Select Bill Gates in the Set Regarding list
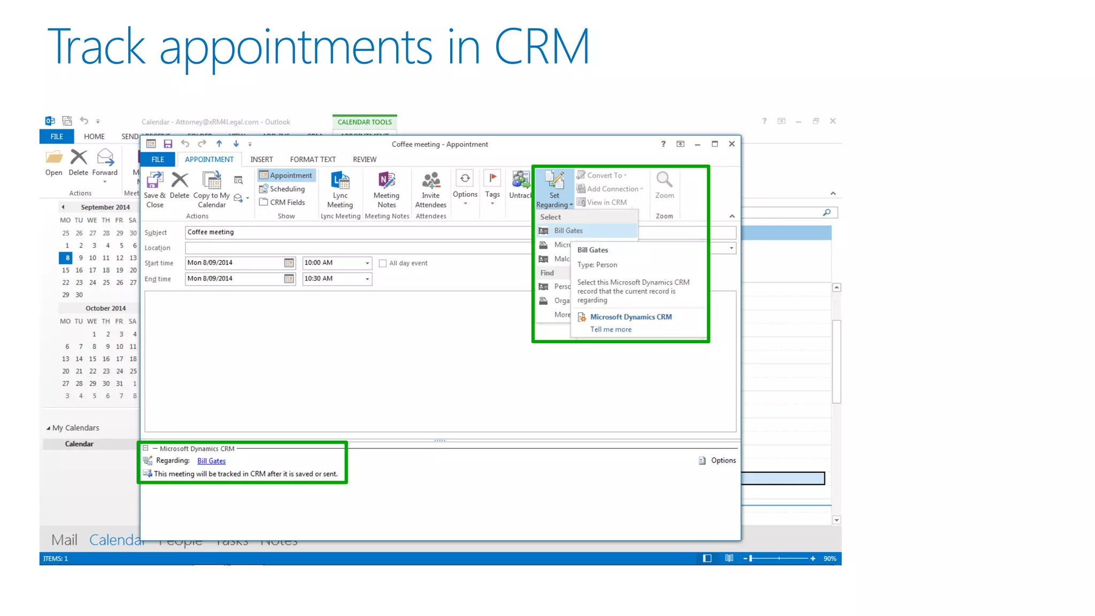Screen dimensions: 1095x616 click(x=587, y=230)
